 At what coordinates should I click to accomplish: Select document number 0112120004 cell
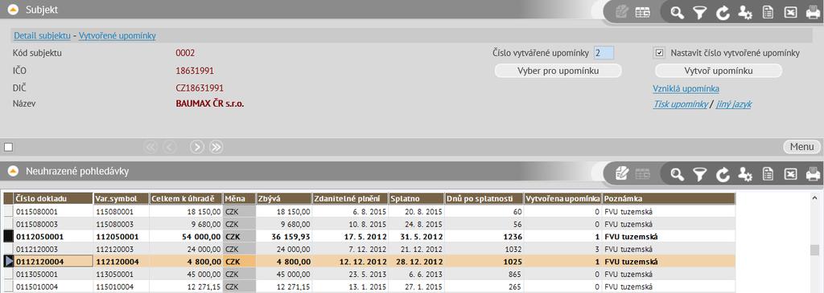tap(54, 261)
